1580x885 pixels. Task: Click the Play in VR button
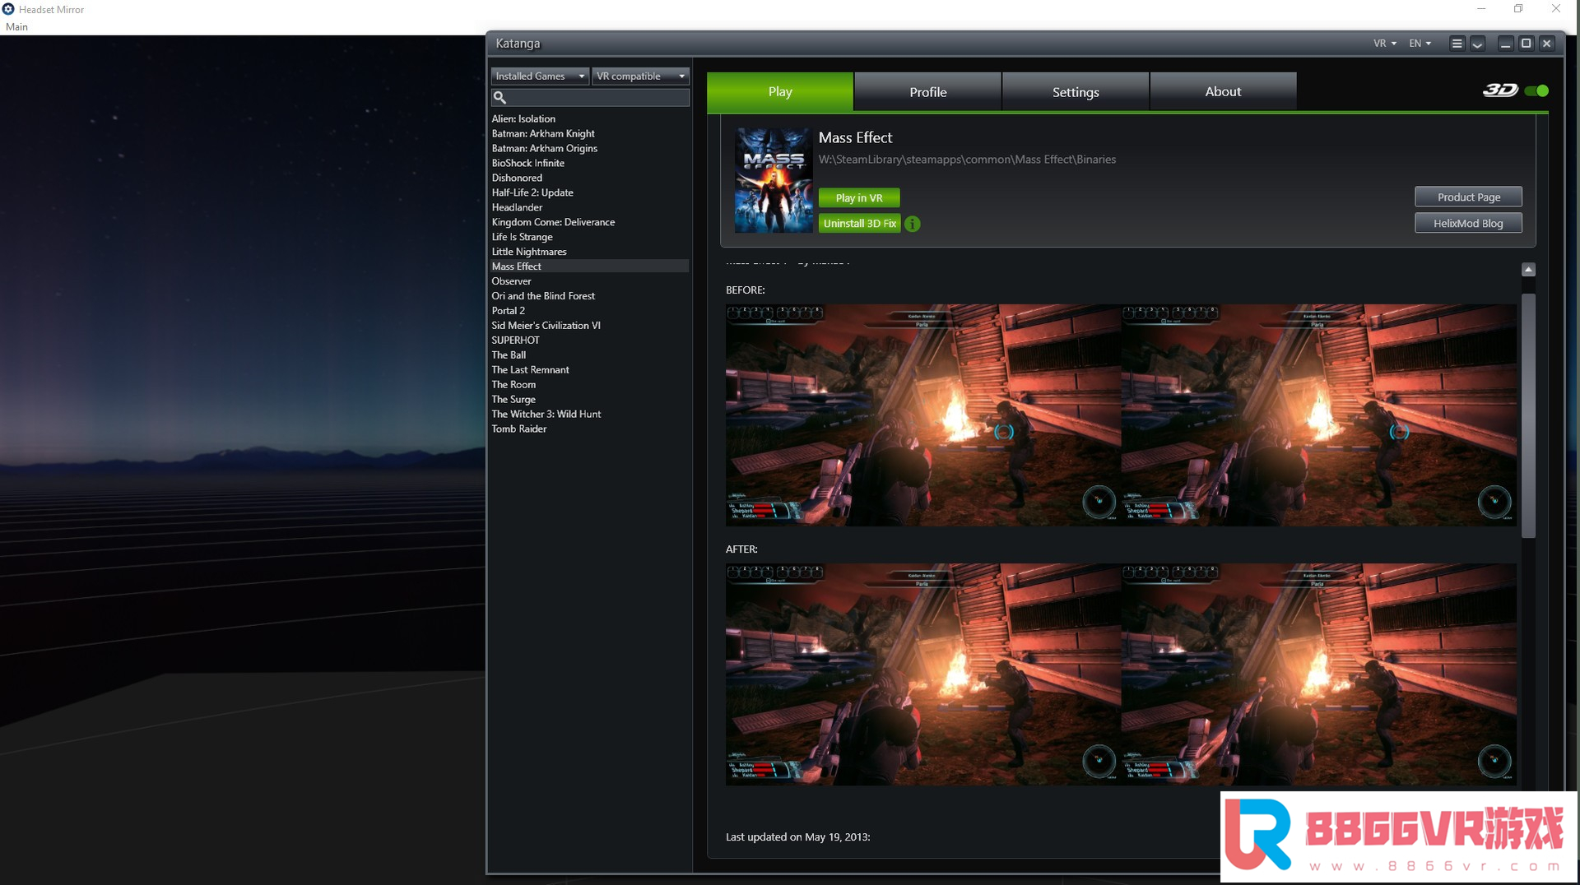pyautogui.click(x=859, y=197)
